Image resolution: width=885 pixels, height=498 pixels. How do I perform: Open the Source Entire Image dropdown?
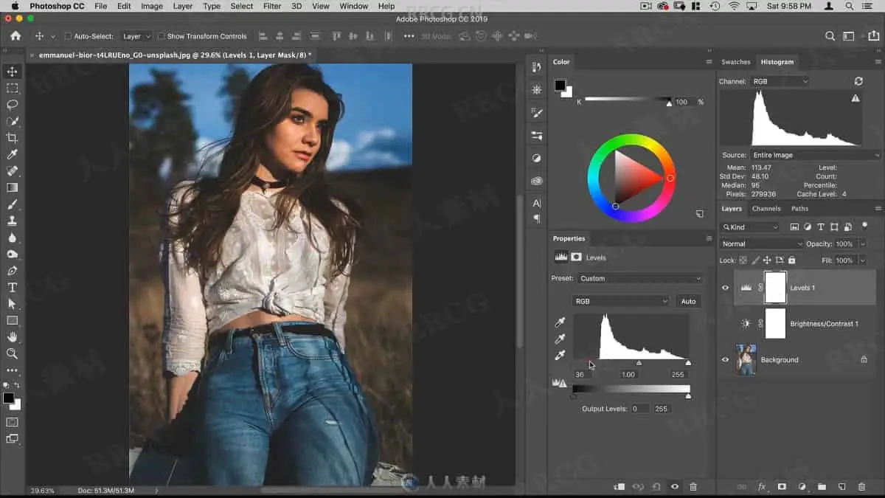coord(815,155)
